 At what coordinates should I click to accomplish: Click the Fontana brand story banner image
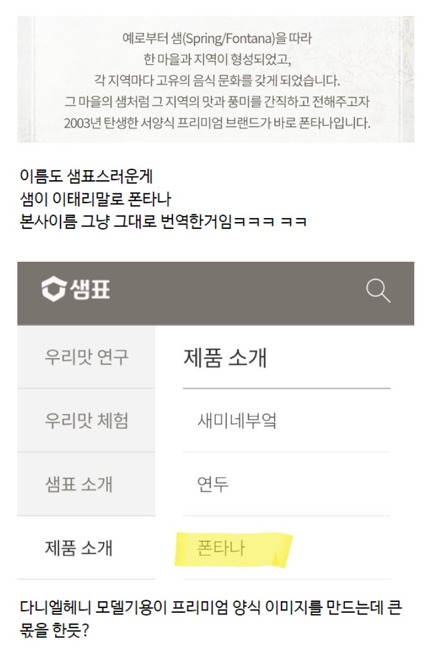coord(216,79)
